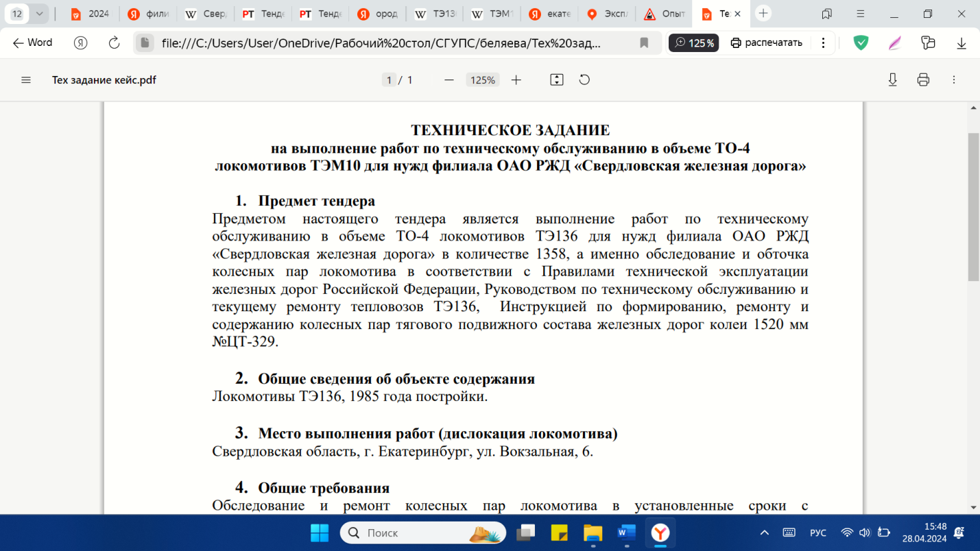Show hidden system tray icons
This screenshot has width=980, height=551.
coord(765,532)
